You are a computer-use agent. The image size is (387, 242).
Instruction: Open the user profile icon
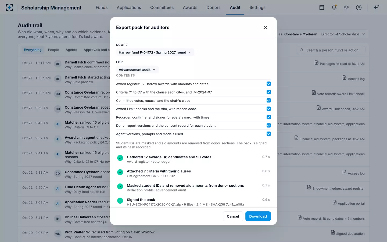pyautogui.click(x=359, y=8)
